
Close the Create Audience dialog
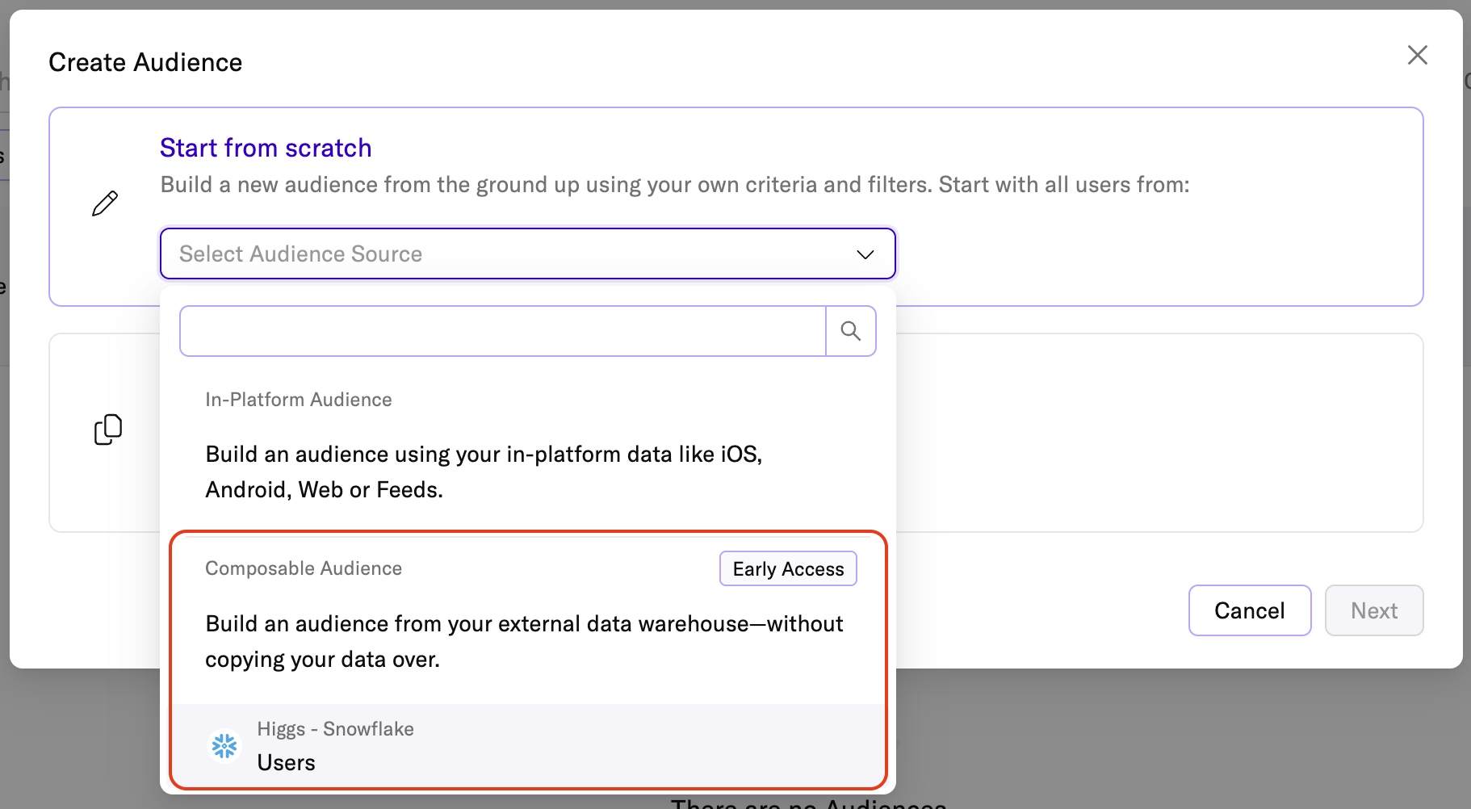pyautogui.click(x=1417, y=55)
